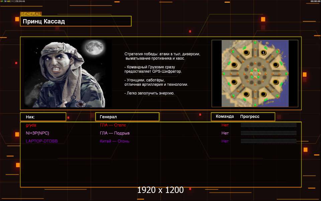The width and height of the screenshot is (321, 201).
Task: Select the "Прогресс" column header
Action: click(x=249, y=117)
